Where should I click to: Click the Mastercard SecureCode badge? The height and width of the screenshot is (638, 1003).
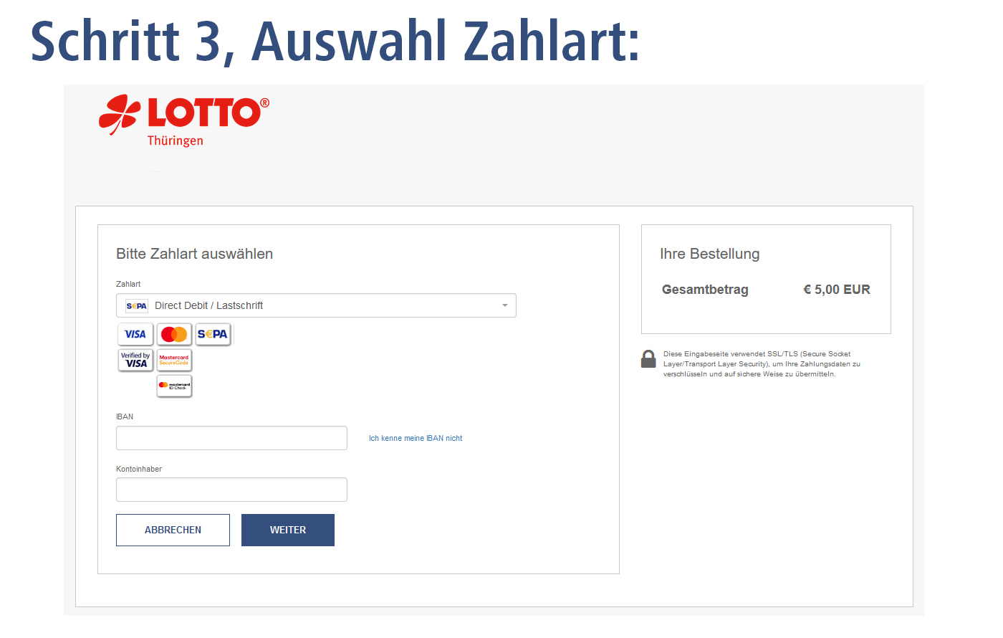point(174,360)
